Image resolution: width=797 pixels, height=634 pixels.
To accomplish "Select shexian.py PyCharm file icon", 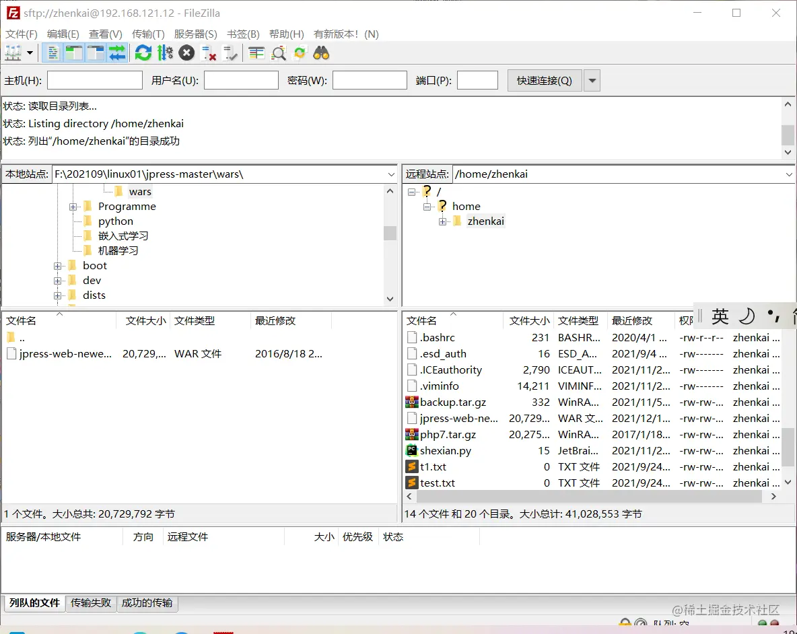I will (412, 451).
